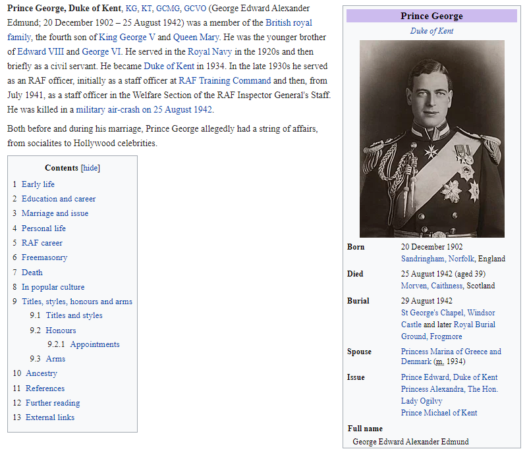Viewport: 527px width, 451px height.
Task: Jump to Education and career section
Action: point(59,199)
